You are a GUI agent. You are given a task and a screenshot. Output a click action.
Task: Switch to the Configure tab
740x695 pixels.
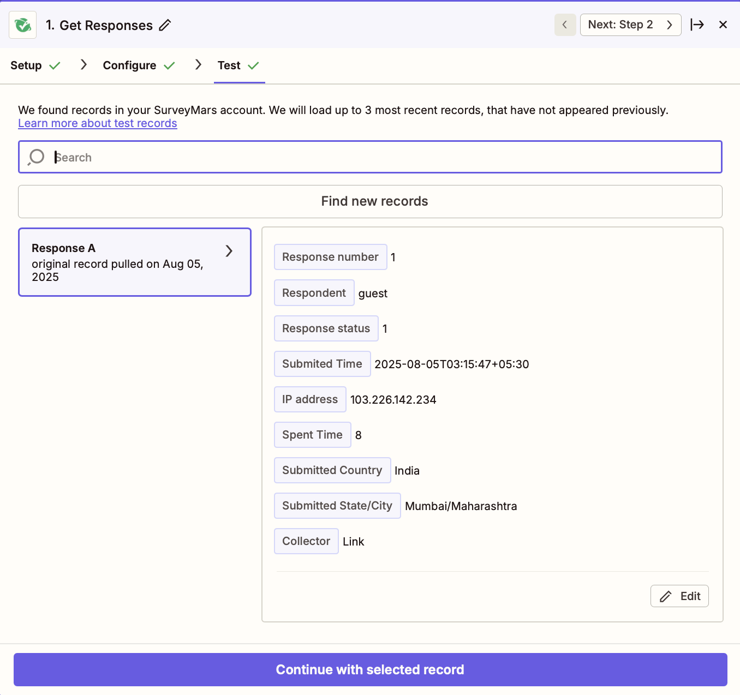click(x=139, y=65)
